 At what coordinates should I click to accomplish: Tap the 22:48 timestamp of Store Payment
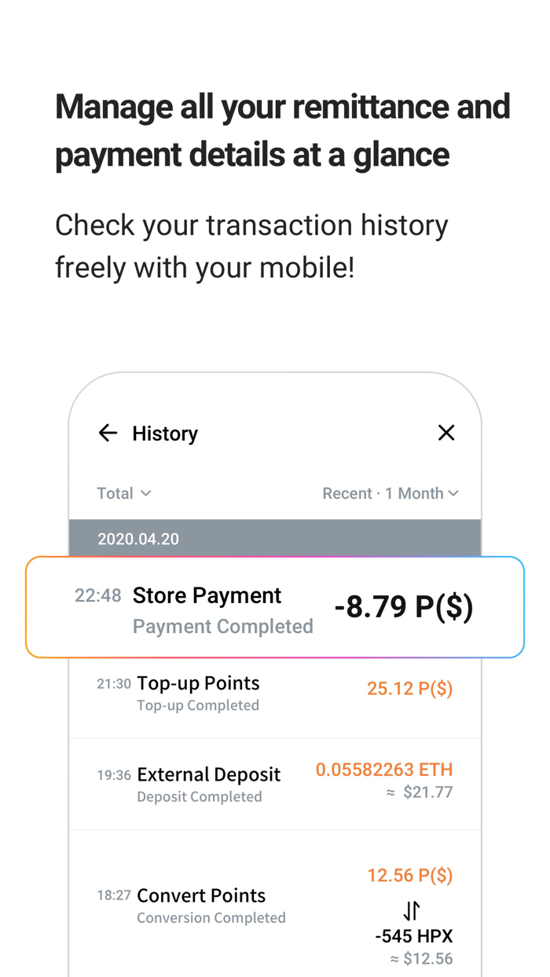pyautogui.click(x=97, y=596)
